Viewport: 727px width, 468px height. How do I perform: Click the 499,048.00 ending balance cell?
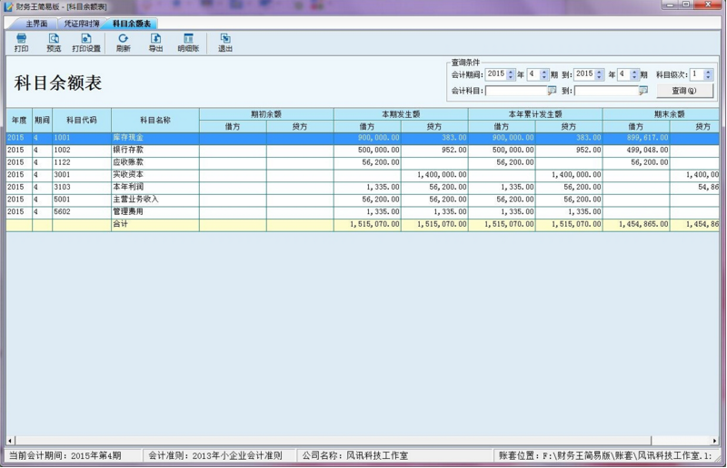636,150
